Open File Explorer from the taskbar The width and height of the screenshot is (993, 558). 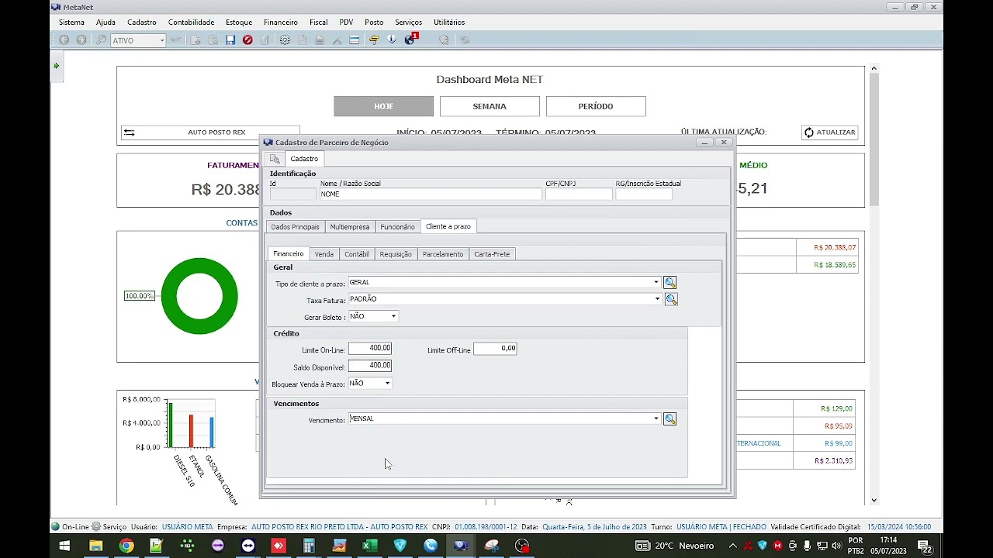point(95,546)
